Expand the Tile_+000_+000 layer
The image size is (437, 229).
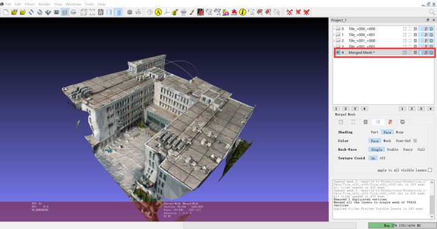coord(334,28)
